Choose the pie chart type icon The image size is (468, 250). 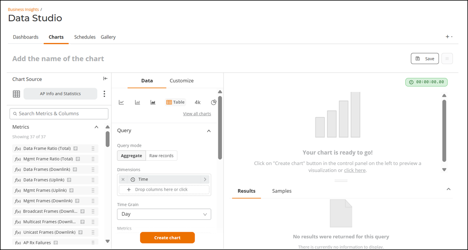213,102
